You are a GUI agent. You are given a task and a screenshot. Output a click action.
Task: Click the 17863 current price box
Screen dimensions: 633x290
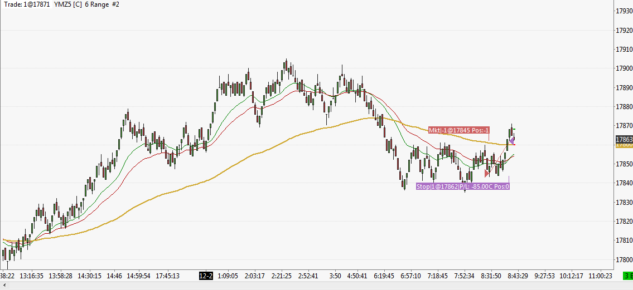(x=624, y=140)
